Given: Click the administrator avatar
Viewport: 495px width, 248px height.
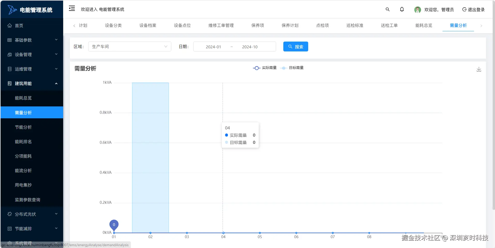Looking at the screenshot, I should pyautogui.click(x=417, y=10).
